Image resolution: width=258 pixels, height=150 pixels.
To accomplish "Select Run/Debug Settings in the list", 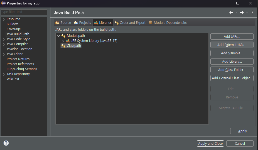I will tap(22, 69).
